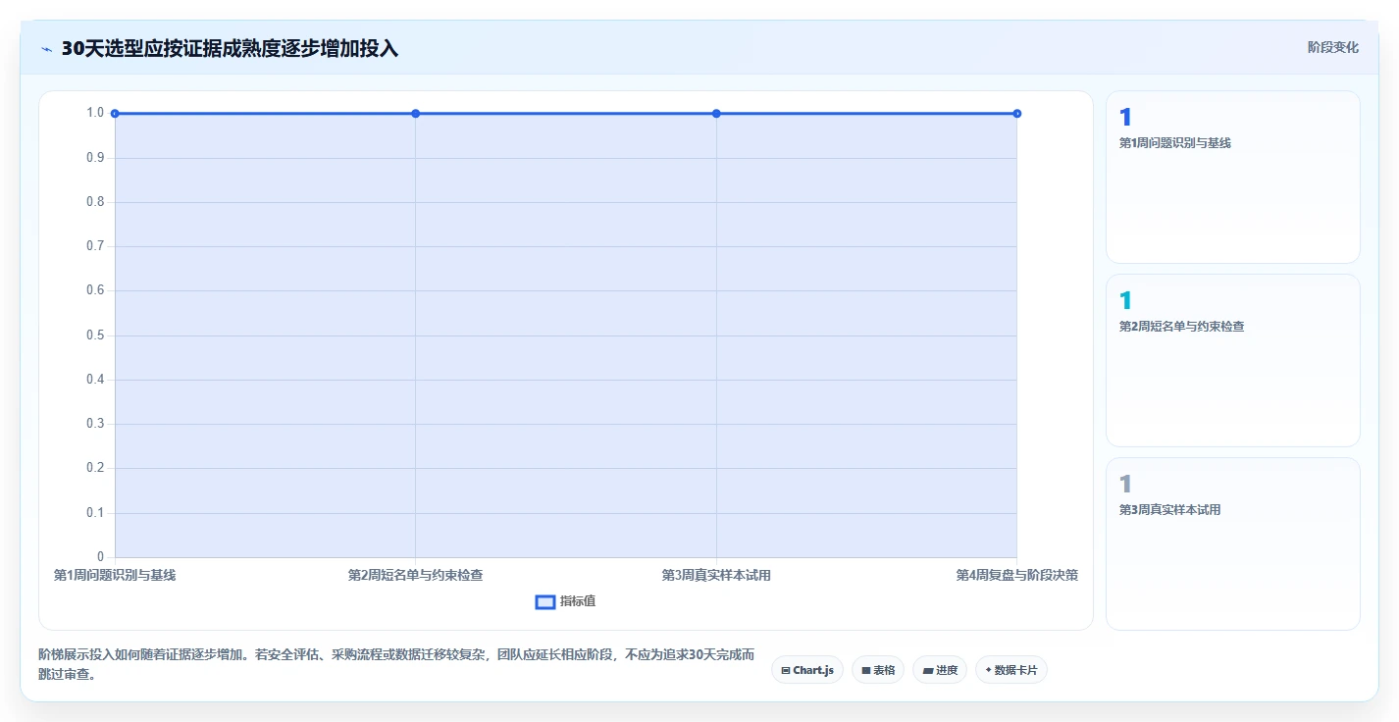
Task: Select the 第3周真实样本试用 data point on line
Action: (x=716, y=114)
